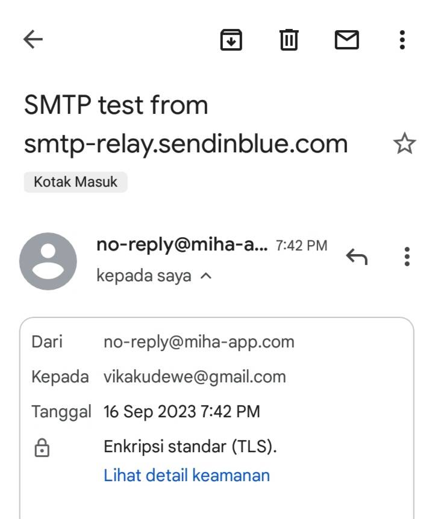The image size is (429, 519).
Task: Star the SMTP test email
Action: [404, 144]
